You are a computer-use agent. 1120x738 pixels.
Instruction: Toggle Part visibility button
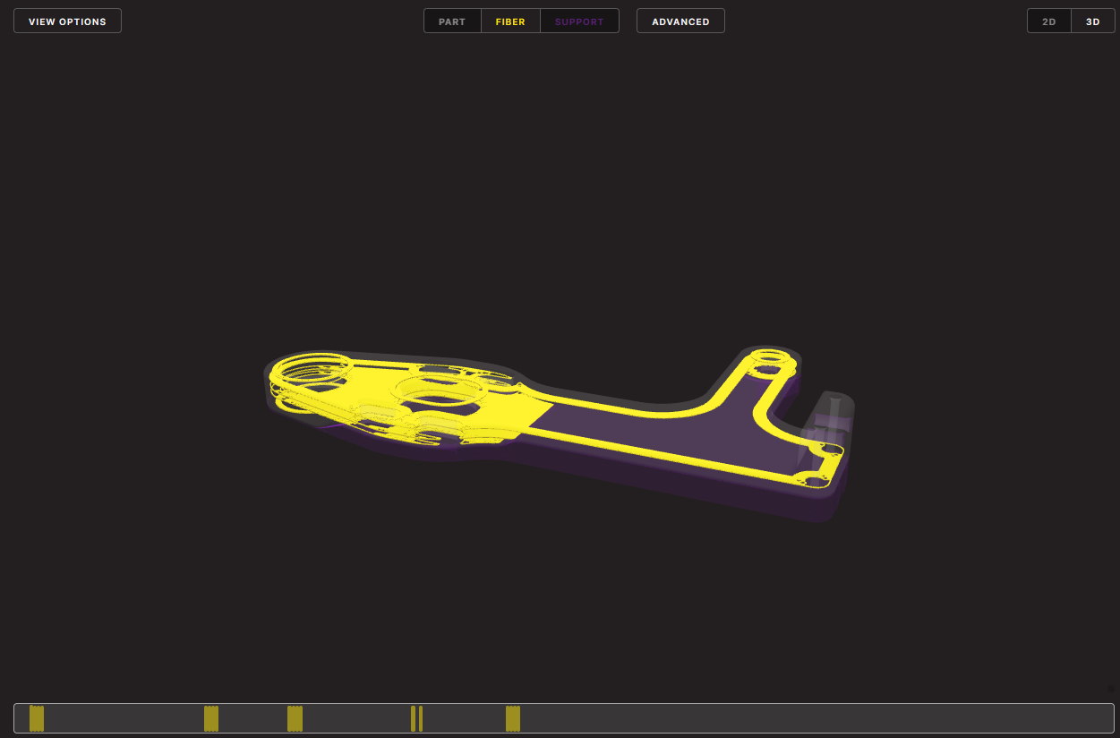[x=452, y=21]
